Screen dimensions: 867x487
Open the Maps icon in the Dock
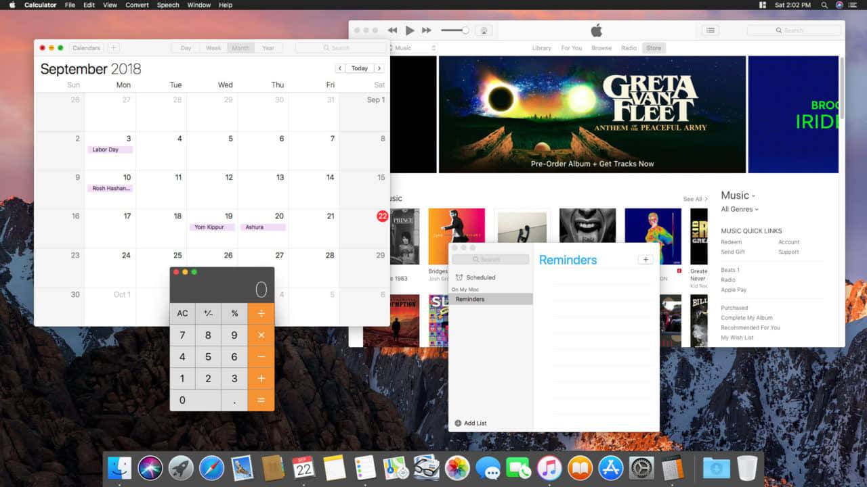tap(396, 468)
